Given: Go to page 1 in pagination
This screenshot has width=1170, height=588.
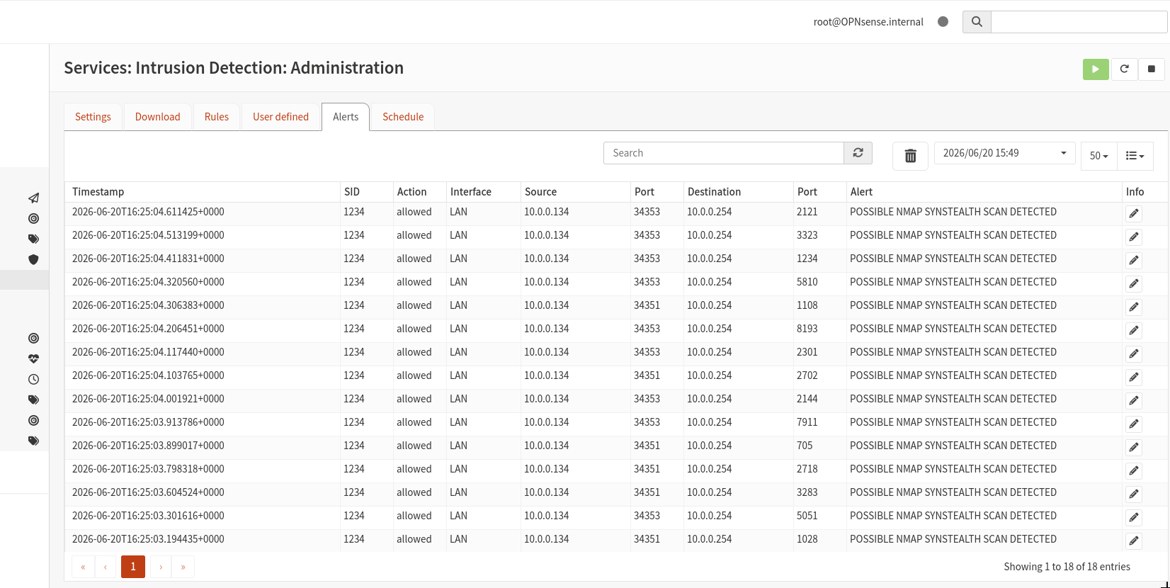Looking at the screenshot, I should coord(133,567).
